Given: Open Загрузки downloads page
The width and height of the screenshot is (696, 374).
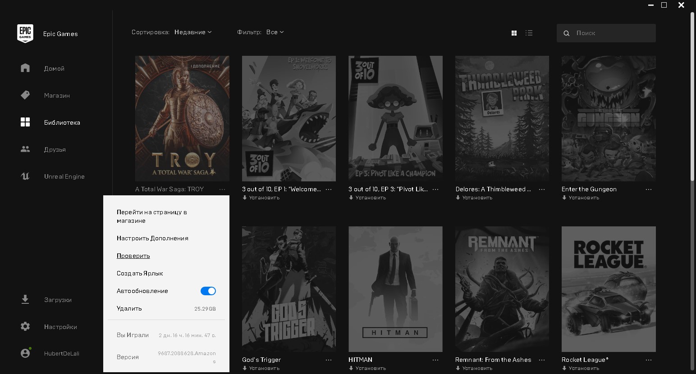Looking at the screenshot, I should point(58,300).
